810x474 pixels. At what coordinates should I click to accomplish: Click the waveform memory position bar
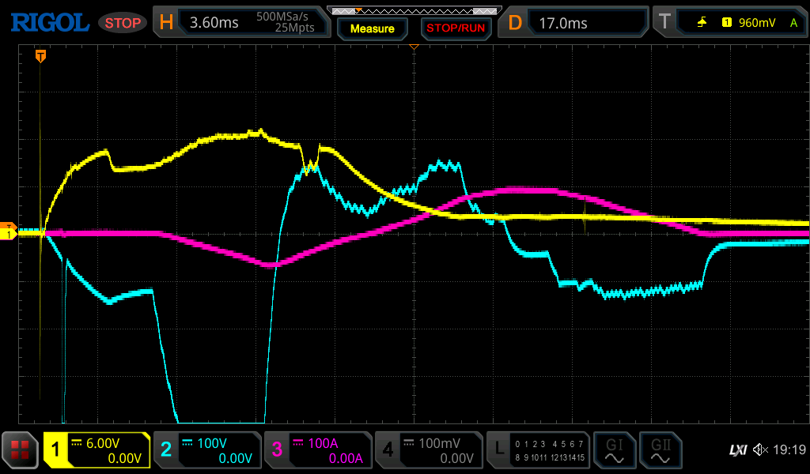click(x=414, y=10)
